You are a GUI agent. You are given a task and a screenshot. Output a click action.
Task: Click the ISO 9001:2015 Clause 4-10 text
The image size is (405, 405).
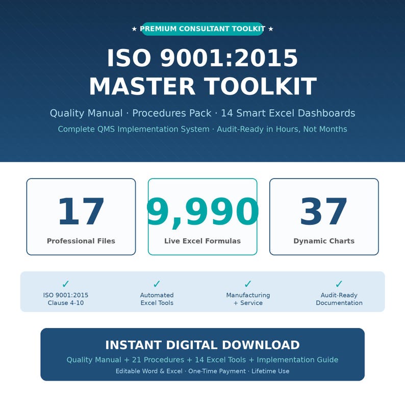coord(66,299)
